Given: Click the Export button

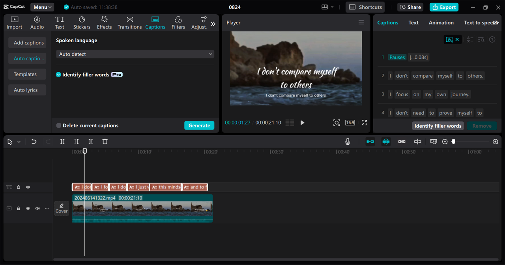Looking at the screenshot, I should [444, 7].
